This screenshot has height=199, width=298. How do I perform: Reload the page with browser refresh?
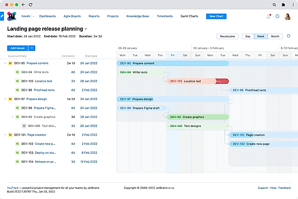[31, 4]
